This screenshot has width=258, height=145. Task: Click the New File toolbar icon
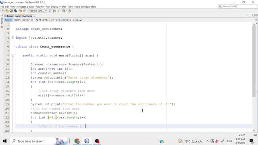click(x=3, y=11)
